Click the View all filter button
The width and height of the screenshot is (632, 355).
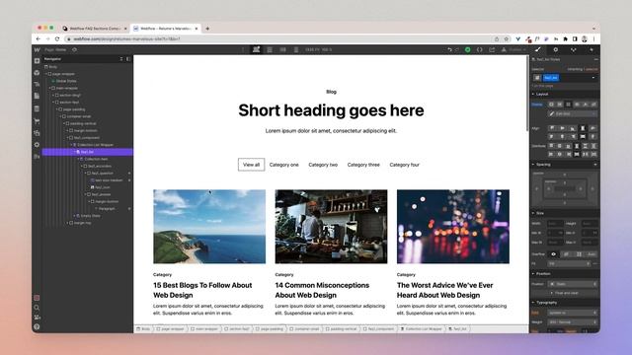(x=251, y=165)
